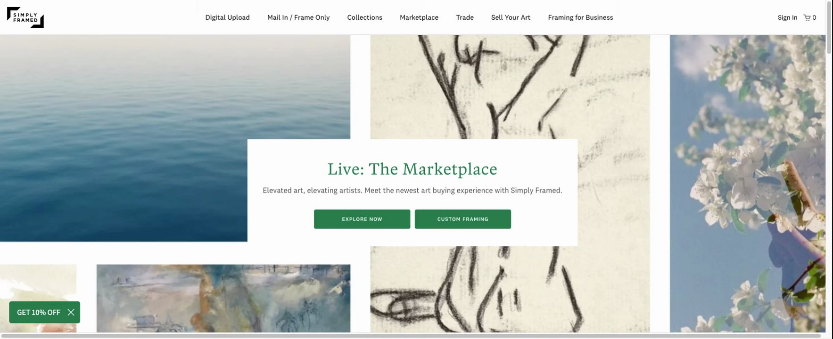Viewport: 833px width, 339px height.
Task: View the white blossom photo artwork
Action: (x=748, y=184)
